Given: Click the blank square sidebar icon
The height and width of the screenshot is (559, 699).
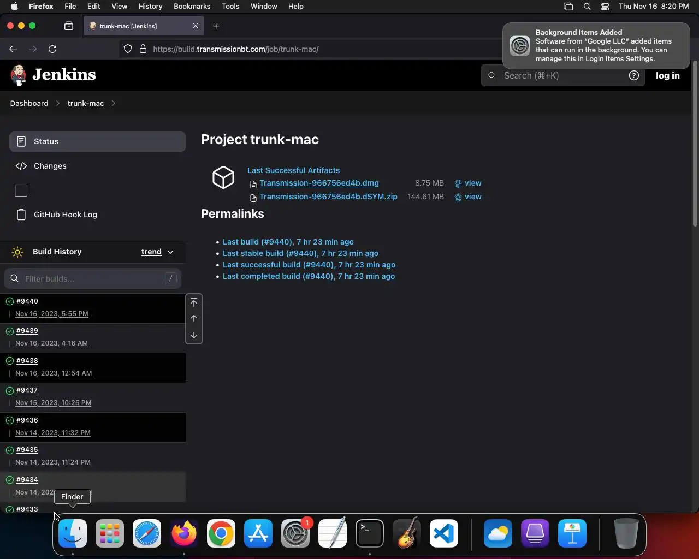Looking at the screenshot, I should pos(21,191).
